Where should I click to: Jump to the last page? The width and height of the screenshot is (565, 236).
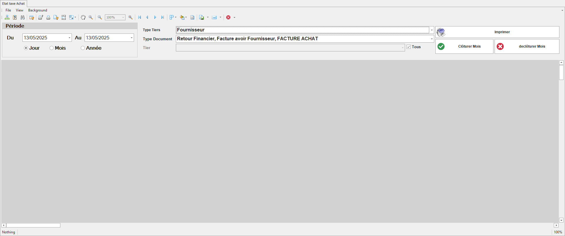click(162, 18)
